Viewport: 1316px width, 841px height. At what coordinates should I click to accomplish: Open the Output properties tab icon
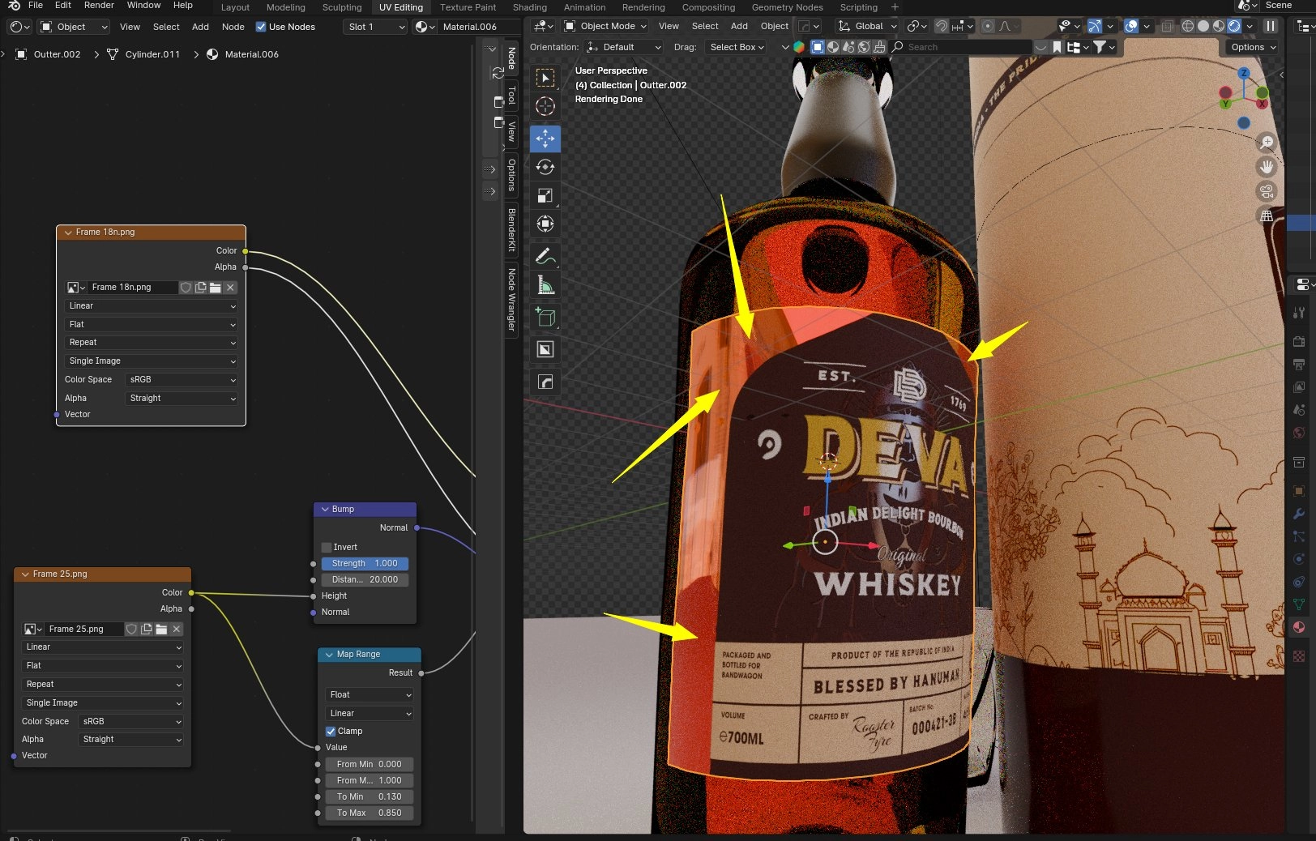[x=1299, y=365]
